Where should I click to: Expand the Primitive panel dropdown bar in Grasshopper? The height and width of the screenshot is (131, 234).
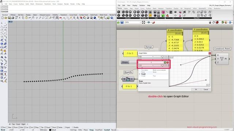pos(144,18)
